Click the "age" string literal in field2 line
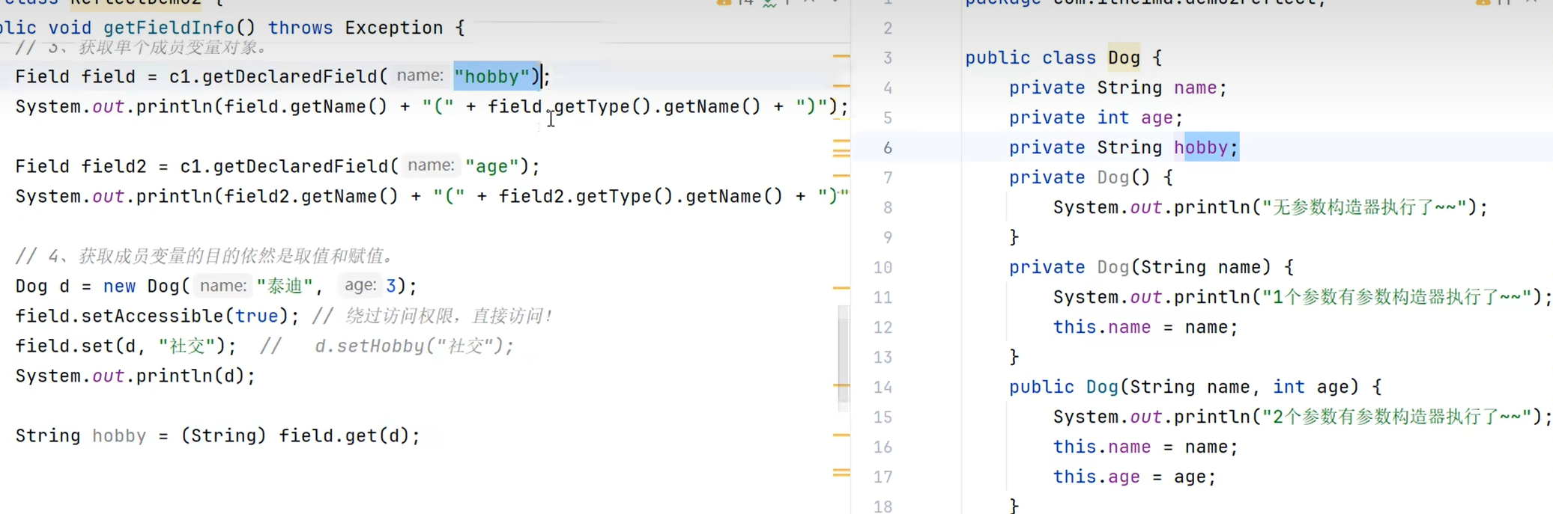The width and height of the screenshot is (1553, 514). click(x=491, y=166)
